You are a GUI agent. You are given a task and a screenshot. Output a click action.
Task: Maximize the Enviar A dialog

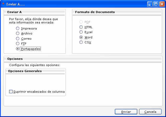pos(156,4)
